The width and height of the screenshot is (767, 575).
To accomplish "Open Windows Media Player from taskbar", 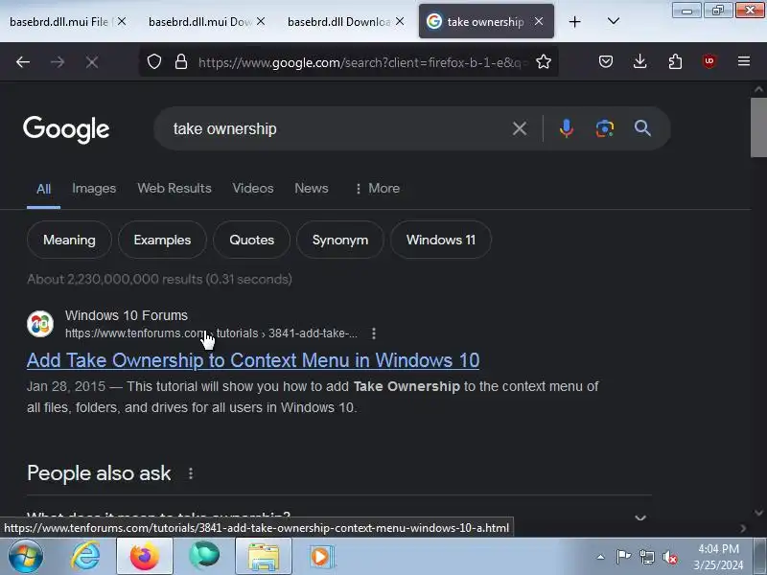I will point(321,557).
